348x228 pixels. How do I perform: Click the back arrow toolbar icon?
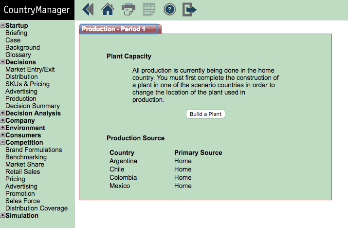pos(88,10)
